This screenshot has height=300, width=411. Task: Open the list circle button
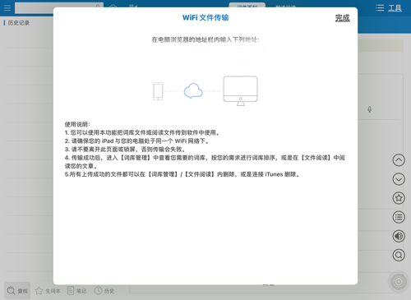click(x=399, y=217)
